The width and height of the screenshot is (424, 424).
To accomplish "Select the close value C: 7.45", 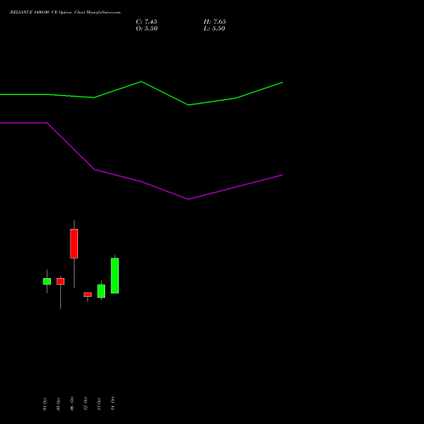I will pos(147,22).
